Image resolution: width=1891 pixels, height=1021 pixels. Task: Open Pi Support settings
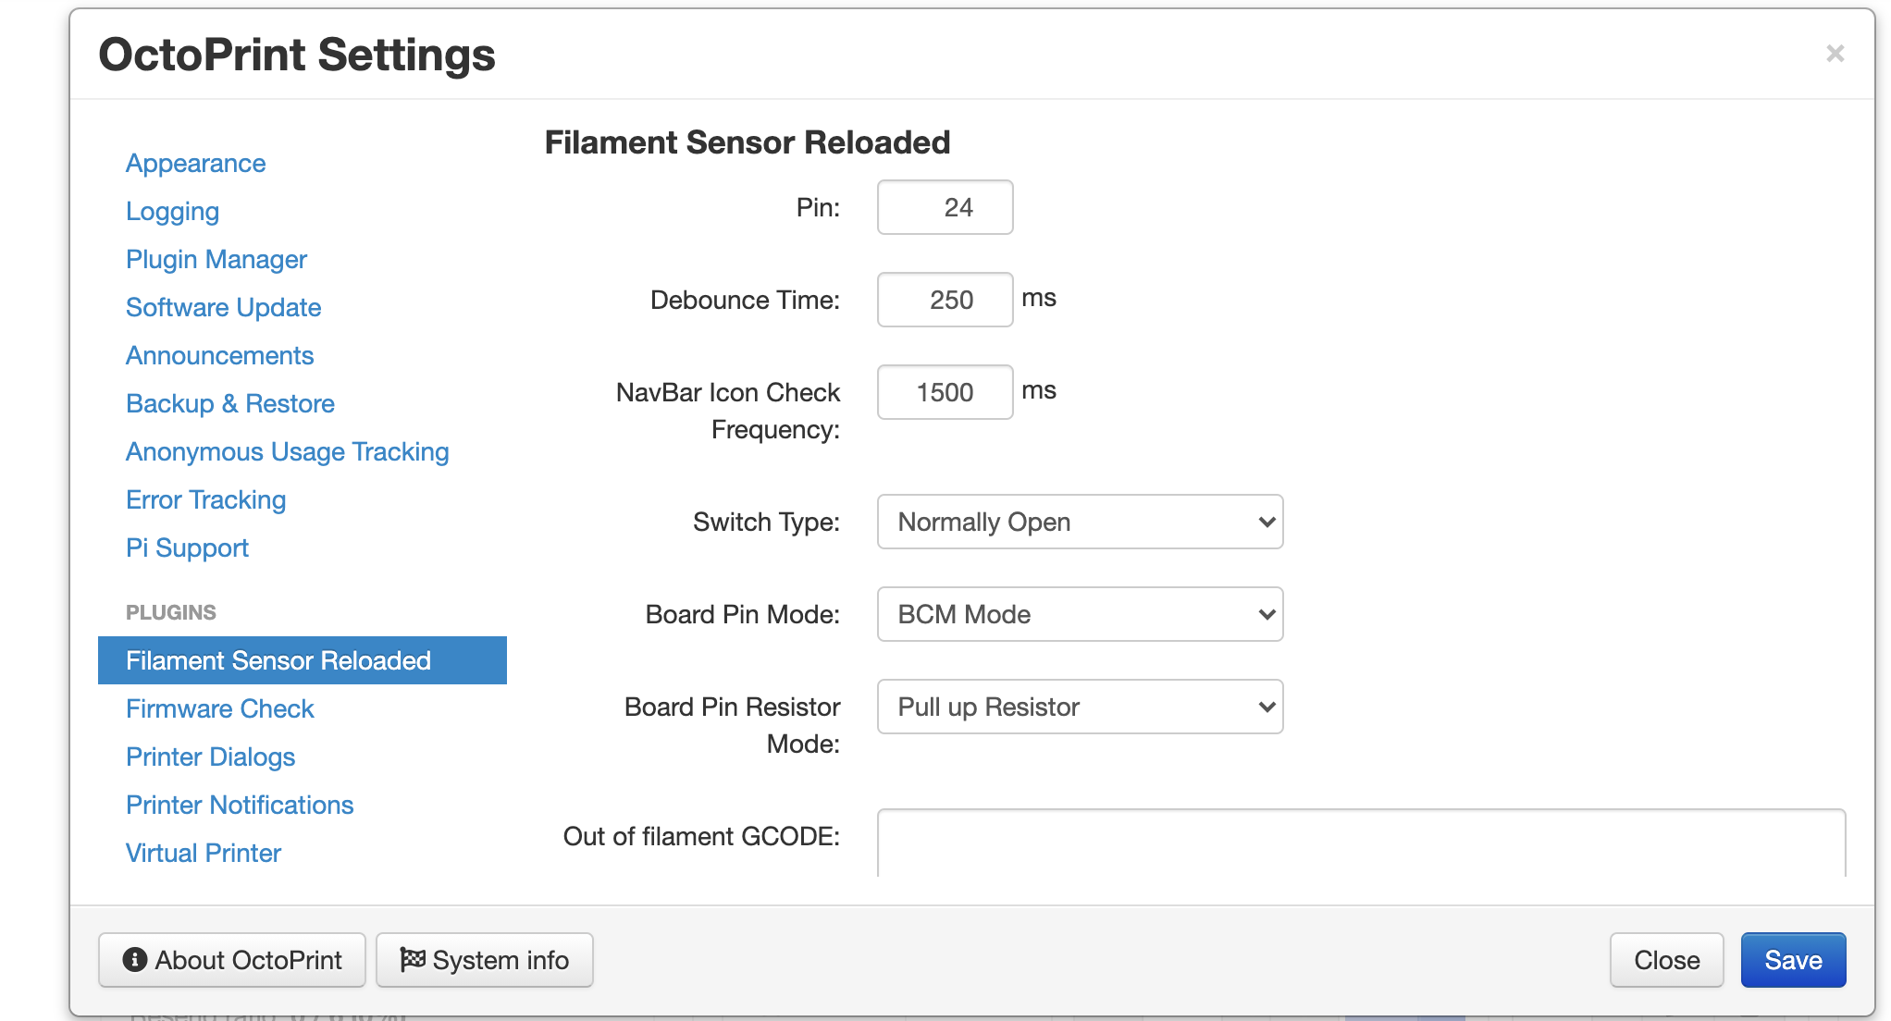tap(188, 547)
